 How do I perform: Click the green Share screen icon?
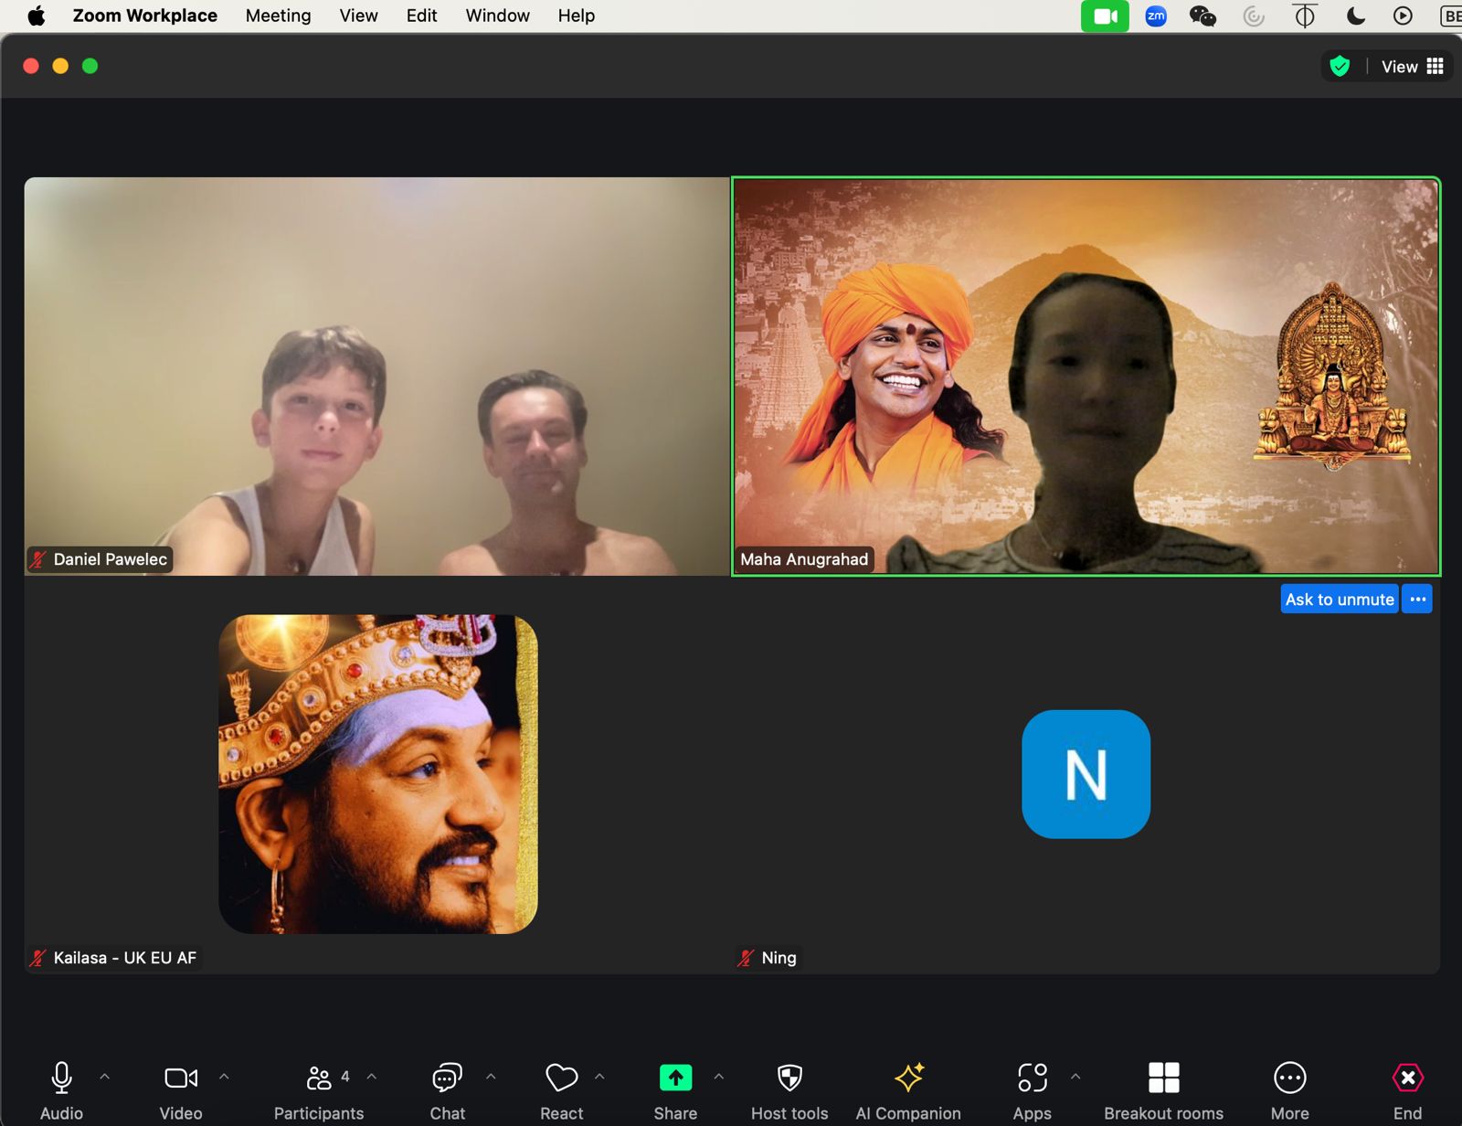coord(675,1078)
